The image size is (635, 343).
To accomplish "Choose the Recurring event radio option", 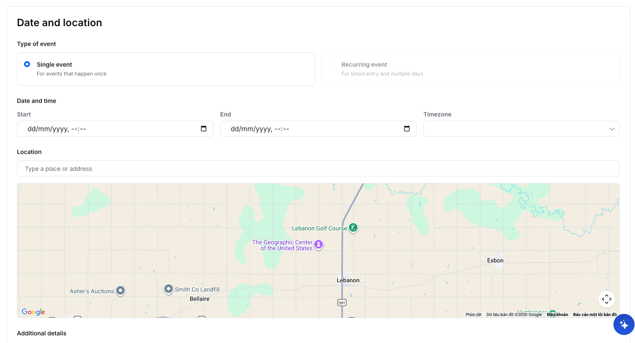I will point(332,64).
